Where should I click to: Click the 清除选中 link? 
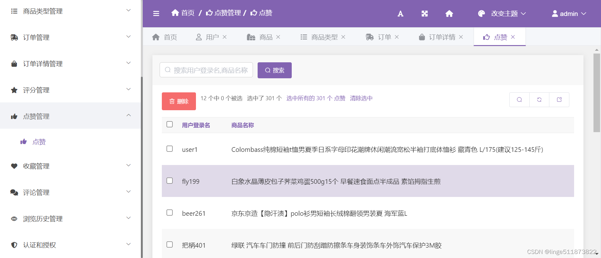pos(361,98)
